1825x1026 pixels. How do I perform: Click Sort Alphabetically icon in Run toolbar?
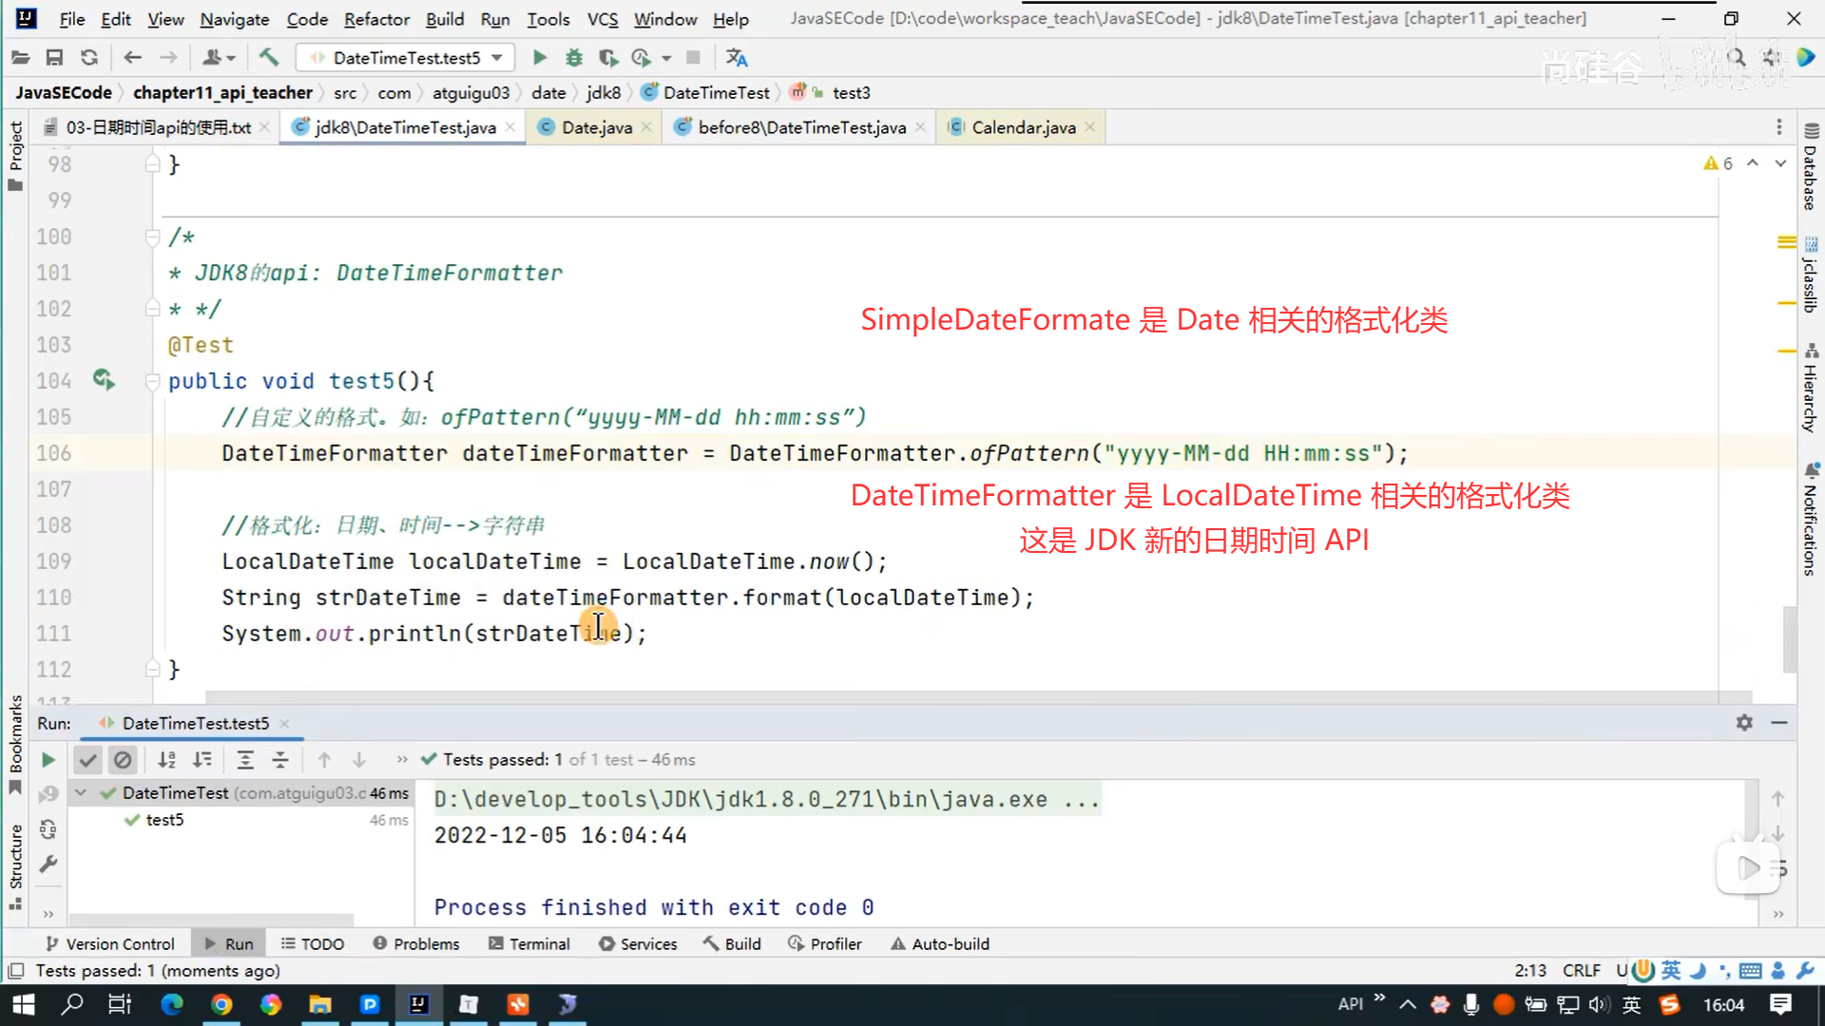166,760
